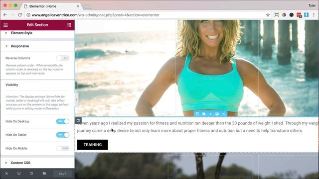The height and width of the screenshot is (179, 319).
Task: Open templates folder icon in footer
Action: pyautogui.click(x=44, y=174)
